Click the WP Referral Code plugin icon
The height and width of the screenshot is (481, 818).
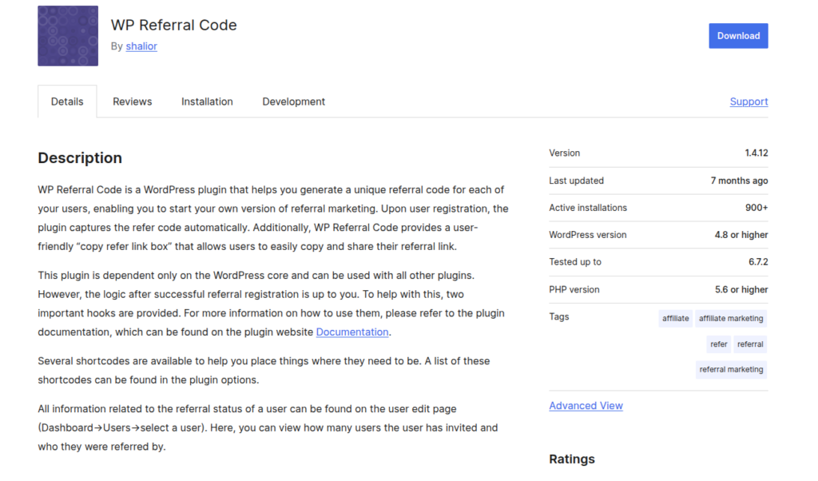pyautogui.click(x=68, y=36)
